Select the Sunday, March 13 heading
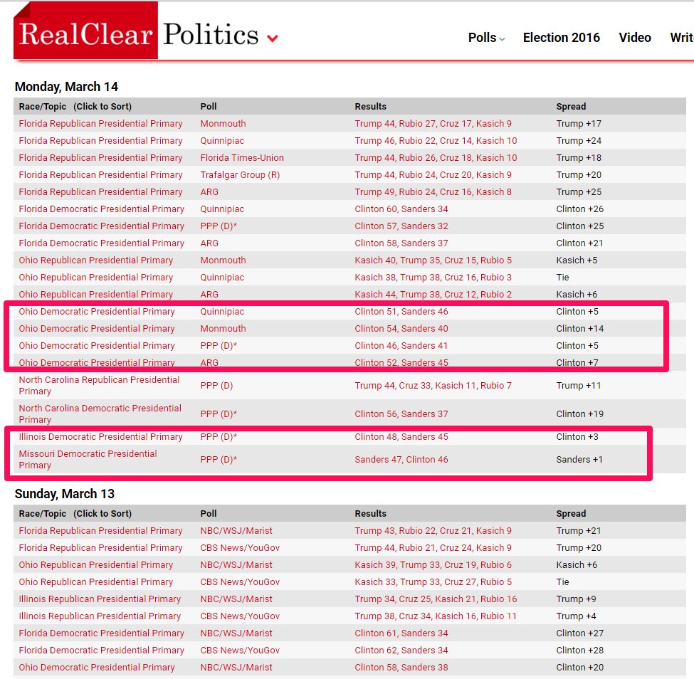Screen dimensions: 694x679 (65, 494)
